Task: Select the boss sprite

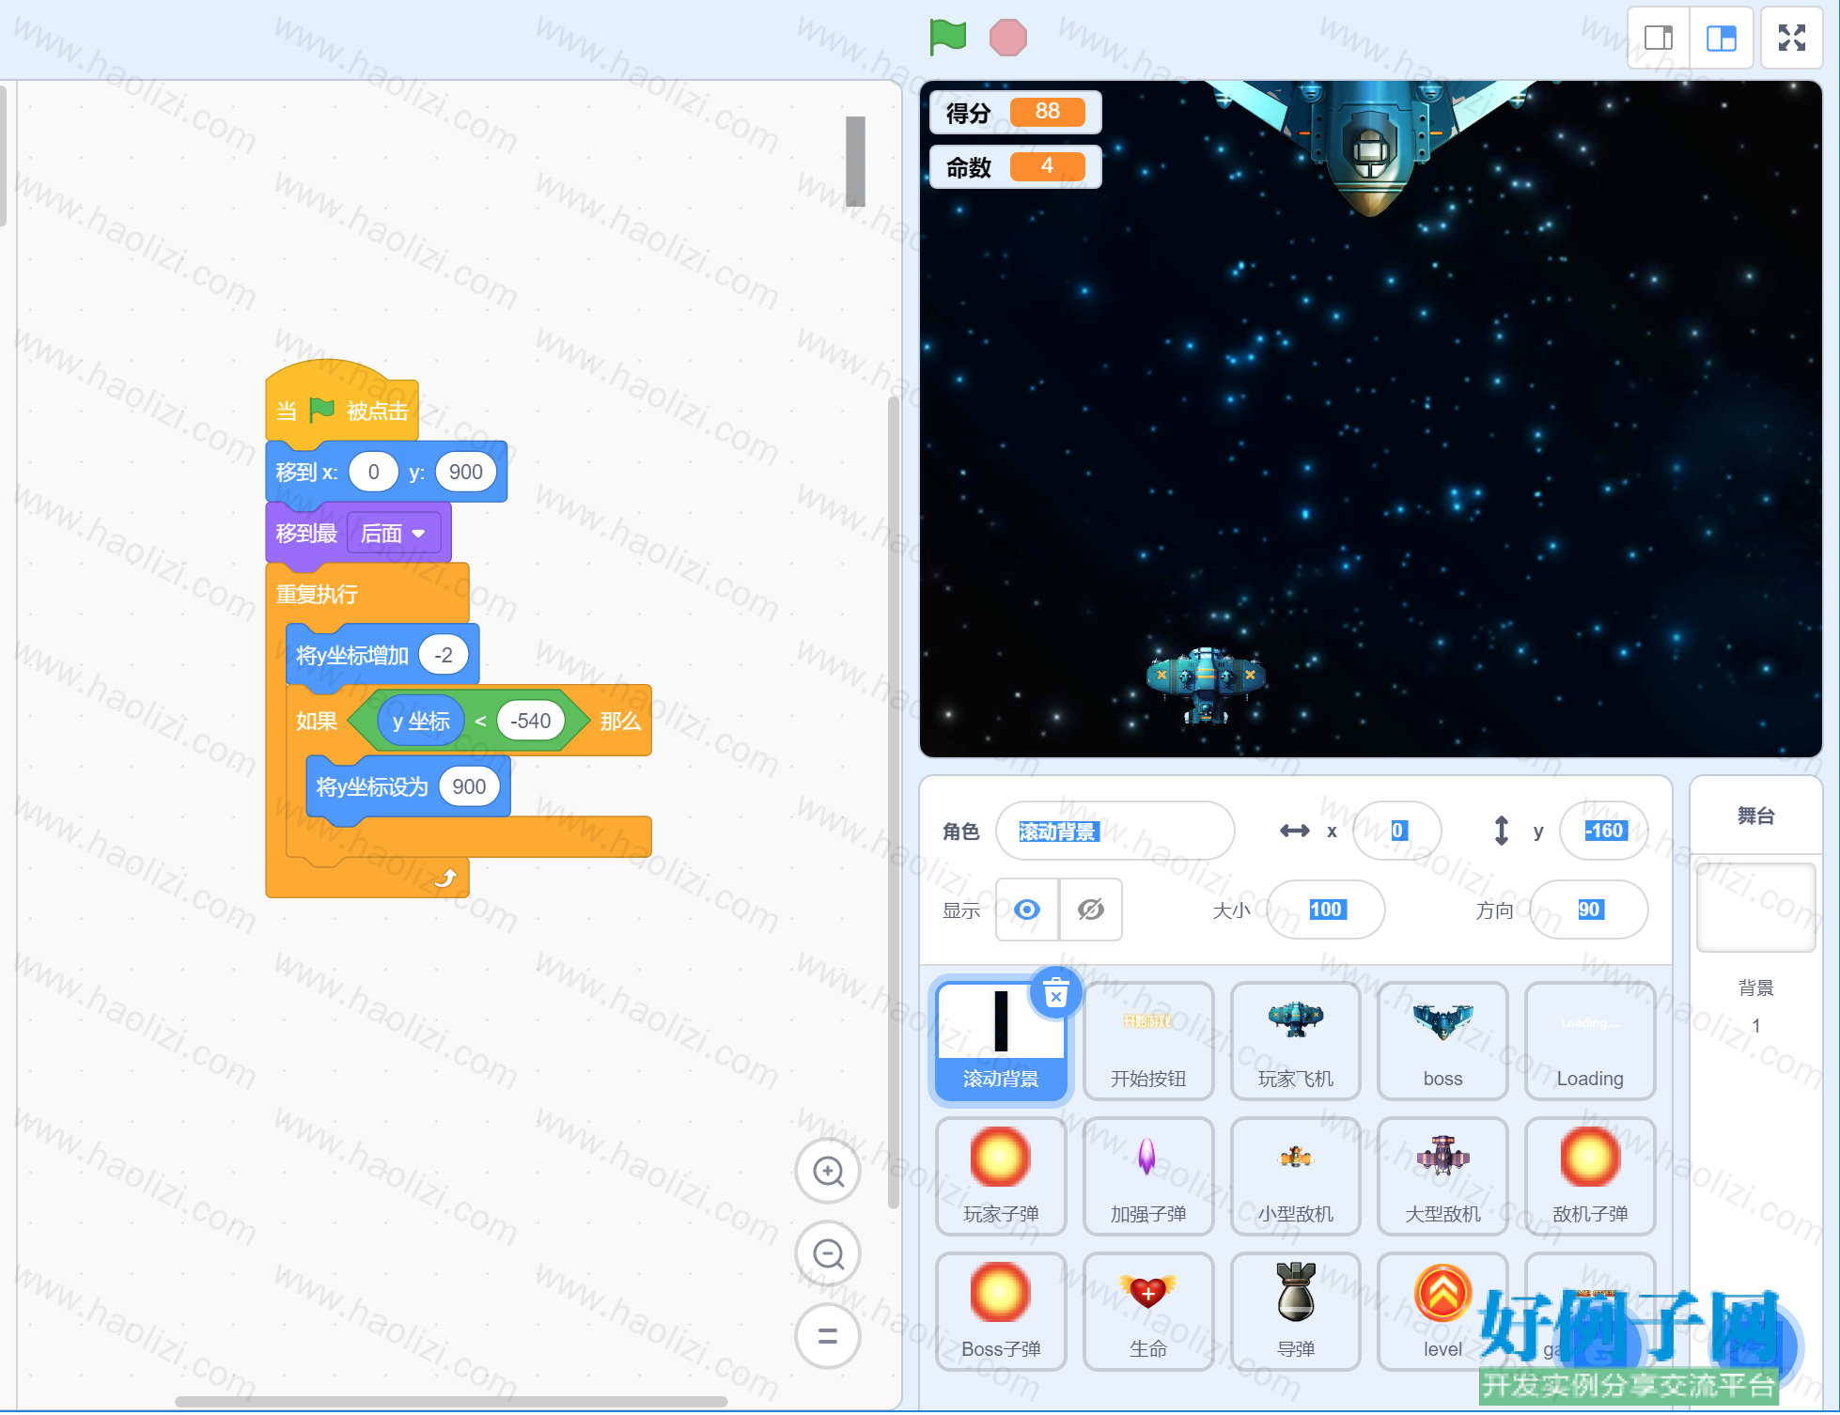Action: point(1442,1041)
